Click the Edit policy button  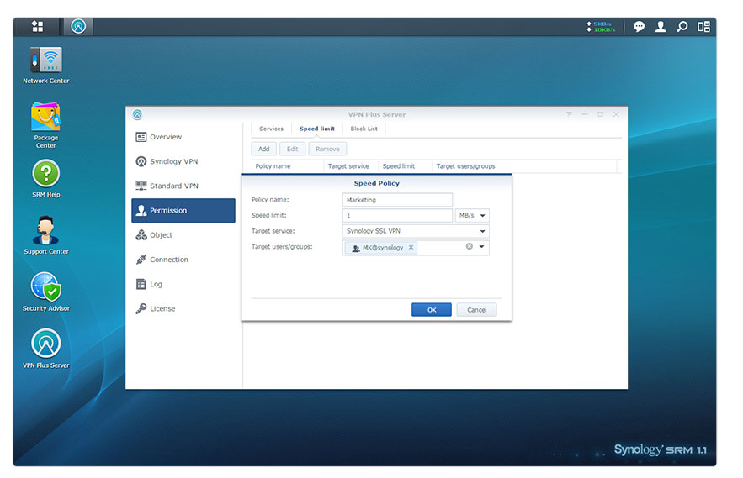click(x=292, y=149)
